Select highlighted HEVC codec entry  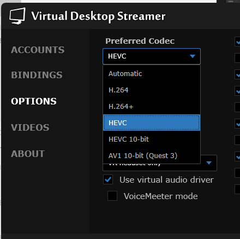point(152,123)
